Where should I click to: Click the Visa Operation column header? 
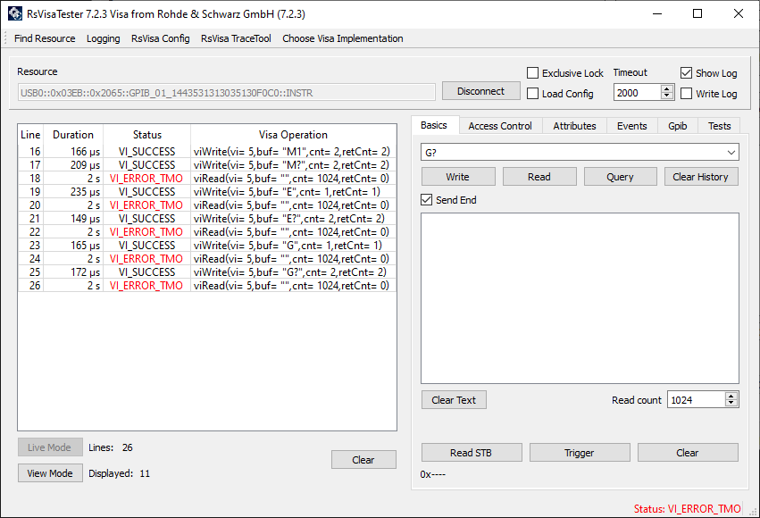[293, 135]
